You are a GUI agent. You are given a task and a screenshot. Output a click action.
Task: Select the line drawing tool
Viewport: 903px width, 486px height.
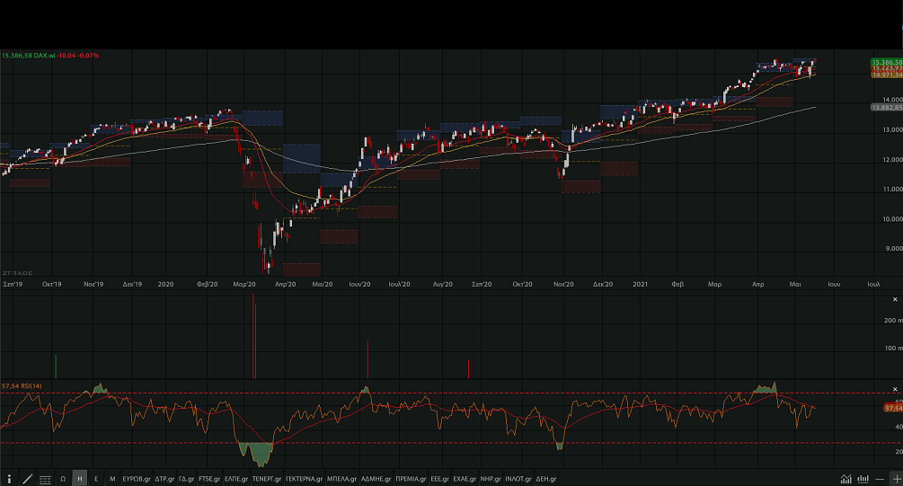(x=27, y=479)
